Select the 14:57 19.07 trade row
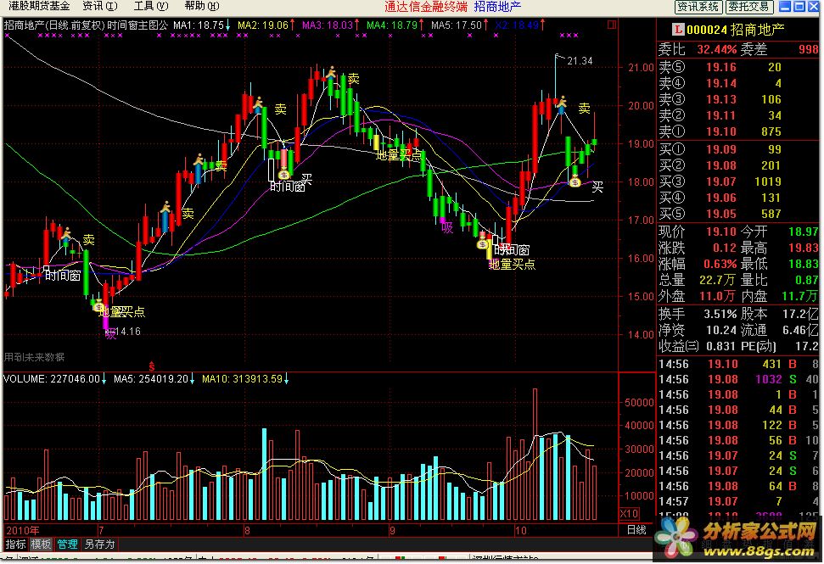 pyautogui.click(x=737, y=501)
